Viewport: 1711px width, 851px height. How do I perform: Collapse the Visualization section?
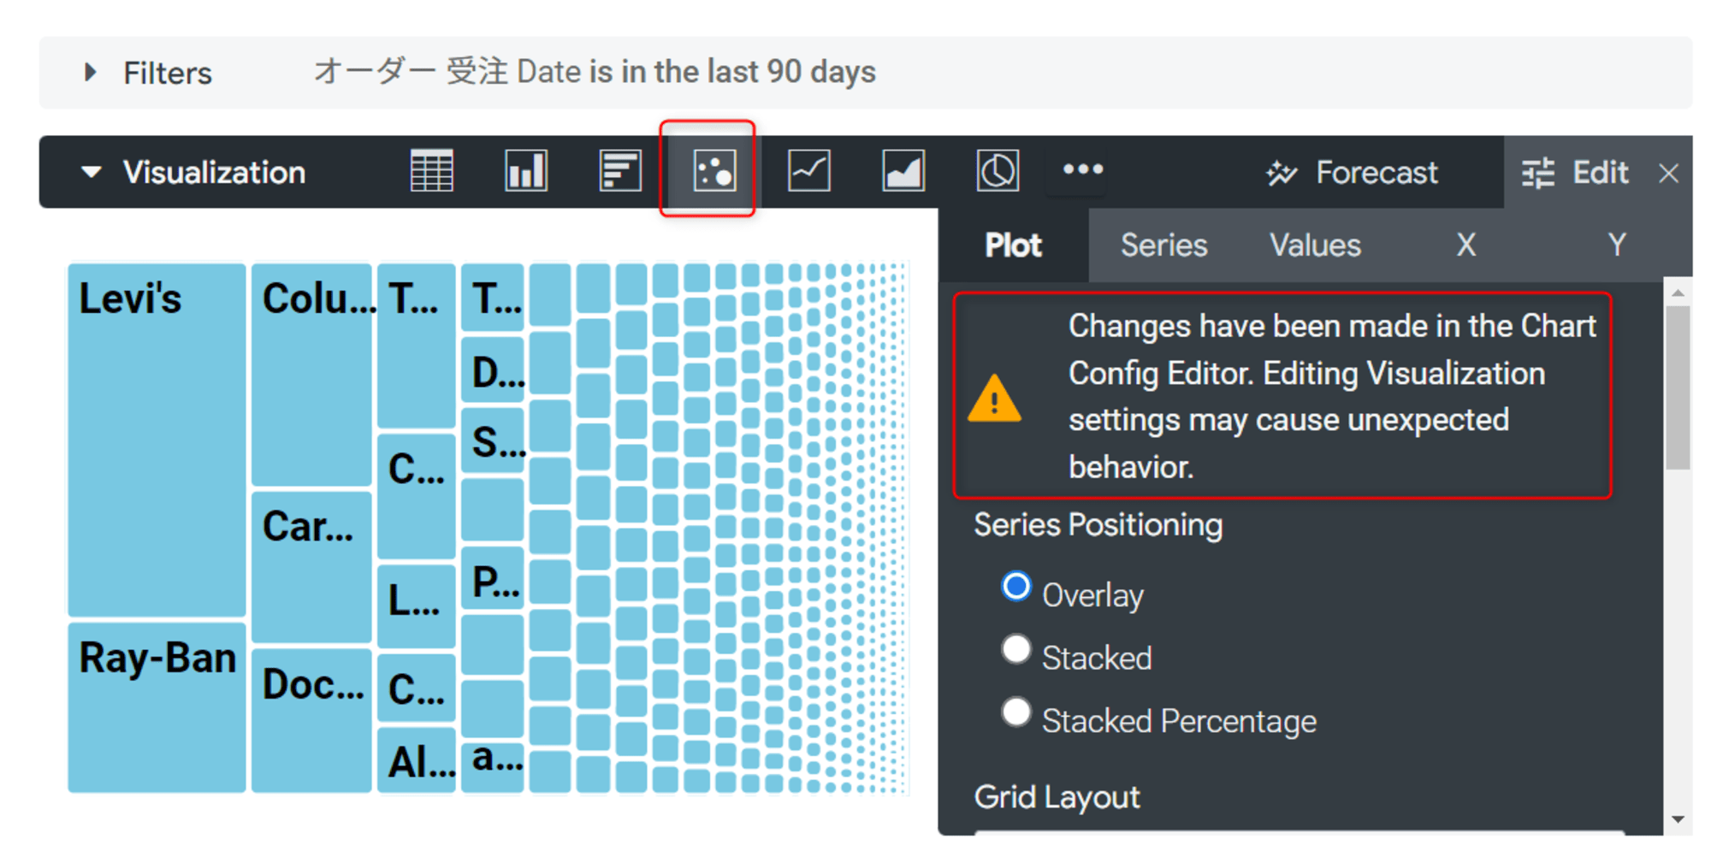coord(91,172)
